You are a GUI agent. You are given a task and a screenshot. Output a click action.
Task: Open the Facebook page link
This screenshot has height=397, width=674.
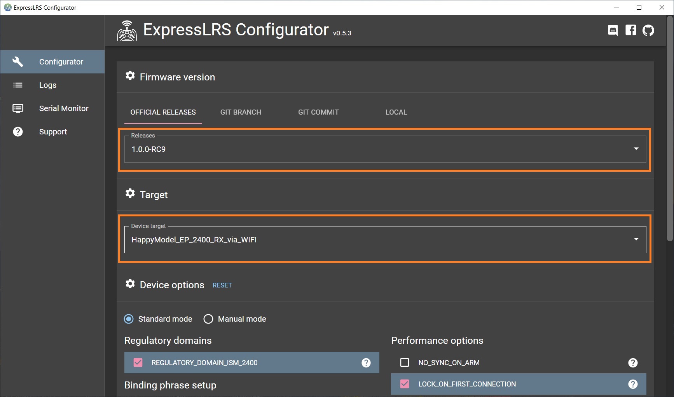click(631, 30)
